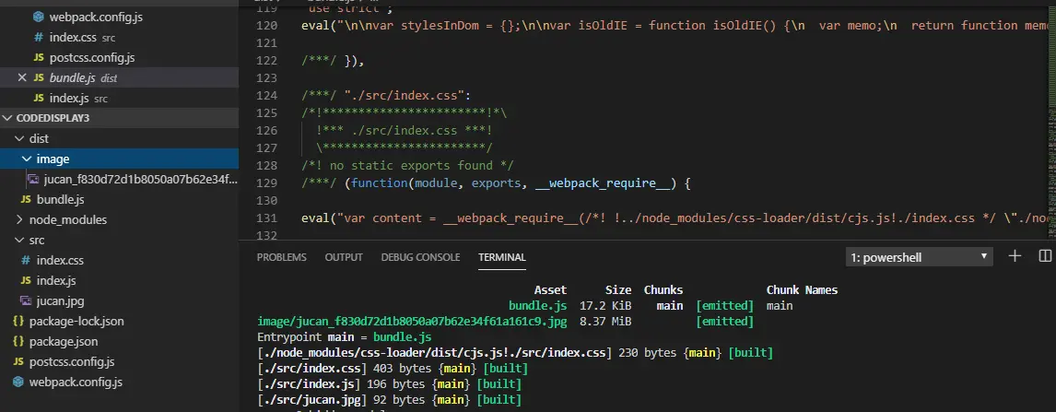Click line number 129 in editor gutter
Screen dimensions: 1056x412
(x=267, y=182)
